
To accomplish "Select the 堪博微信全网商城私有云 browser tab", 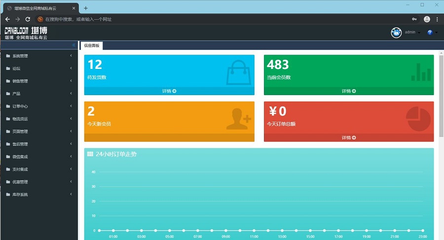I will (x=41, y=8).
